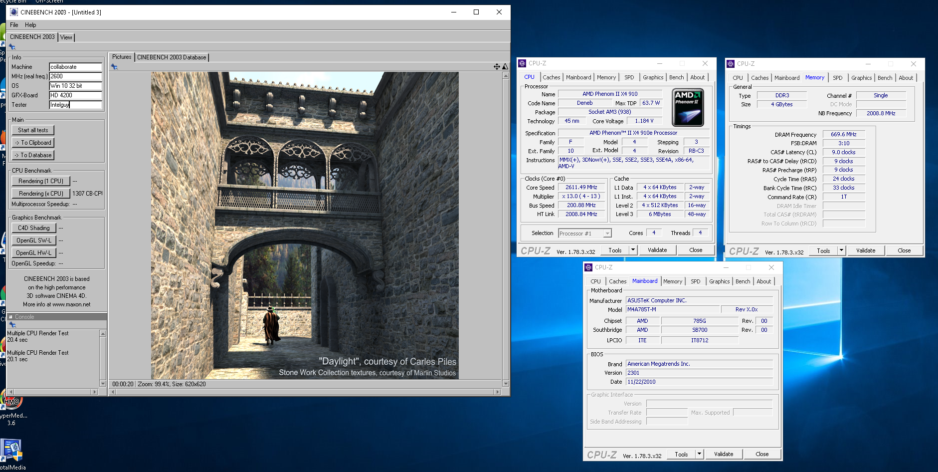Click the CINEBENCH title bar app icon
The image size is (938, 472).
click(14, 12)
